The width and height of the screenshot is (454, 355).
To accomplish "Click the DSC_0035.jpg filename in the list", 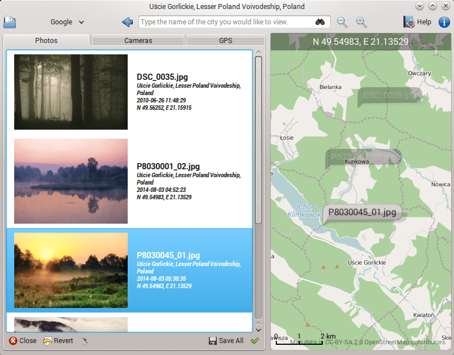I will (162, 77).
